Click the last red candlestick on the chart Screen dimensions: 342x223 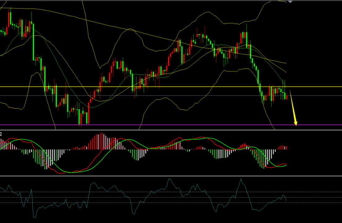[287, 97]
